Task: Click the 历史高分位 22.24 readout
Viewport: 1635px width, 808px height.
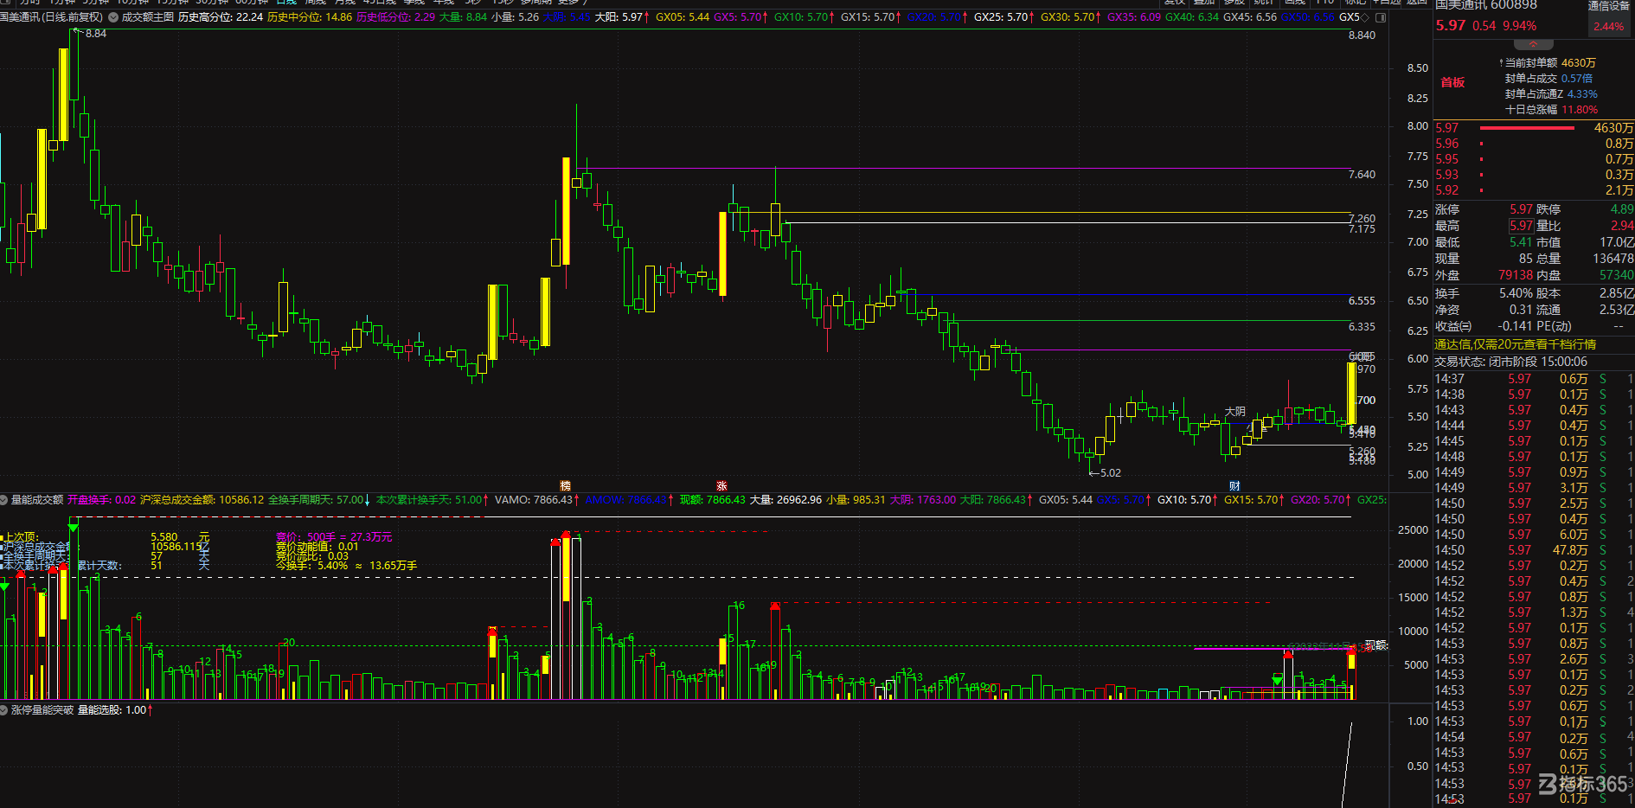Action: 221,17
